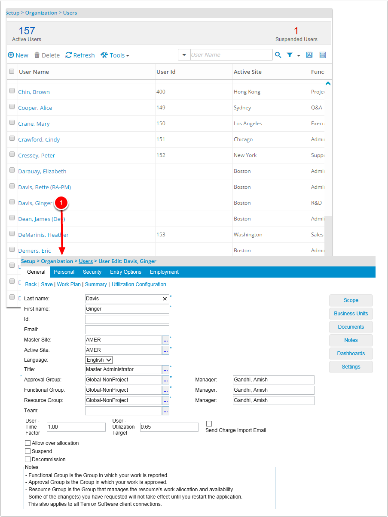Sort by Active Site column header
388x517 pixels.
(x=247, y=72)
